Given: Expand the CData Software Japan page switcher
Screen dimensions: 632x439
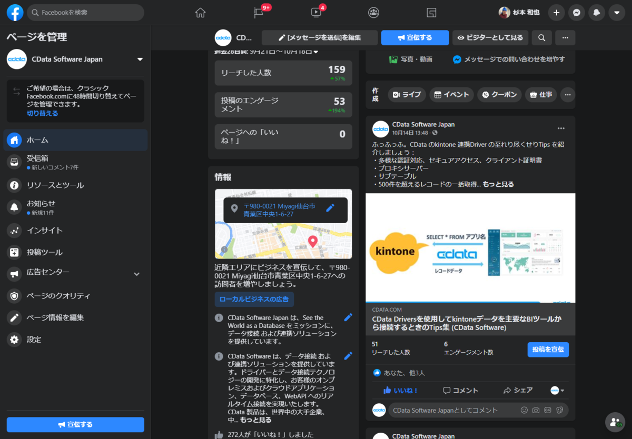Looking at the screenshot, I should point(140,59).
